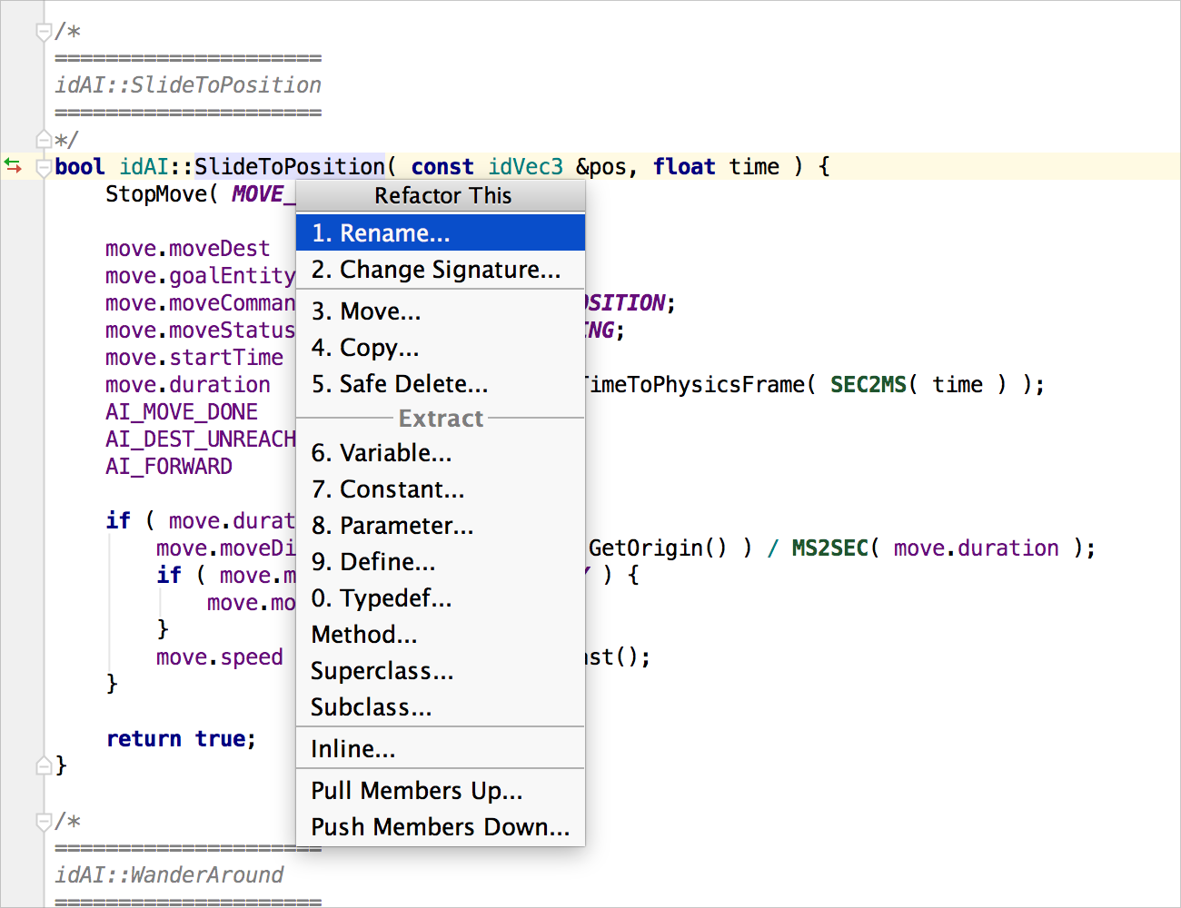Click 'move.speed' line in code

(x=219, y=657)
